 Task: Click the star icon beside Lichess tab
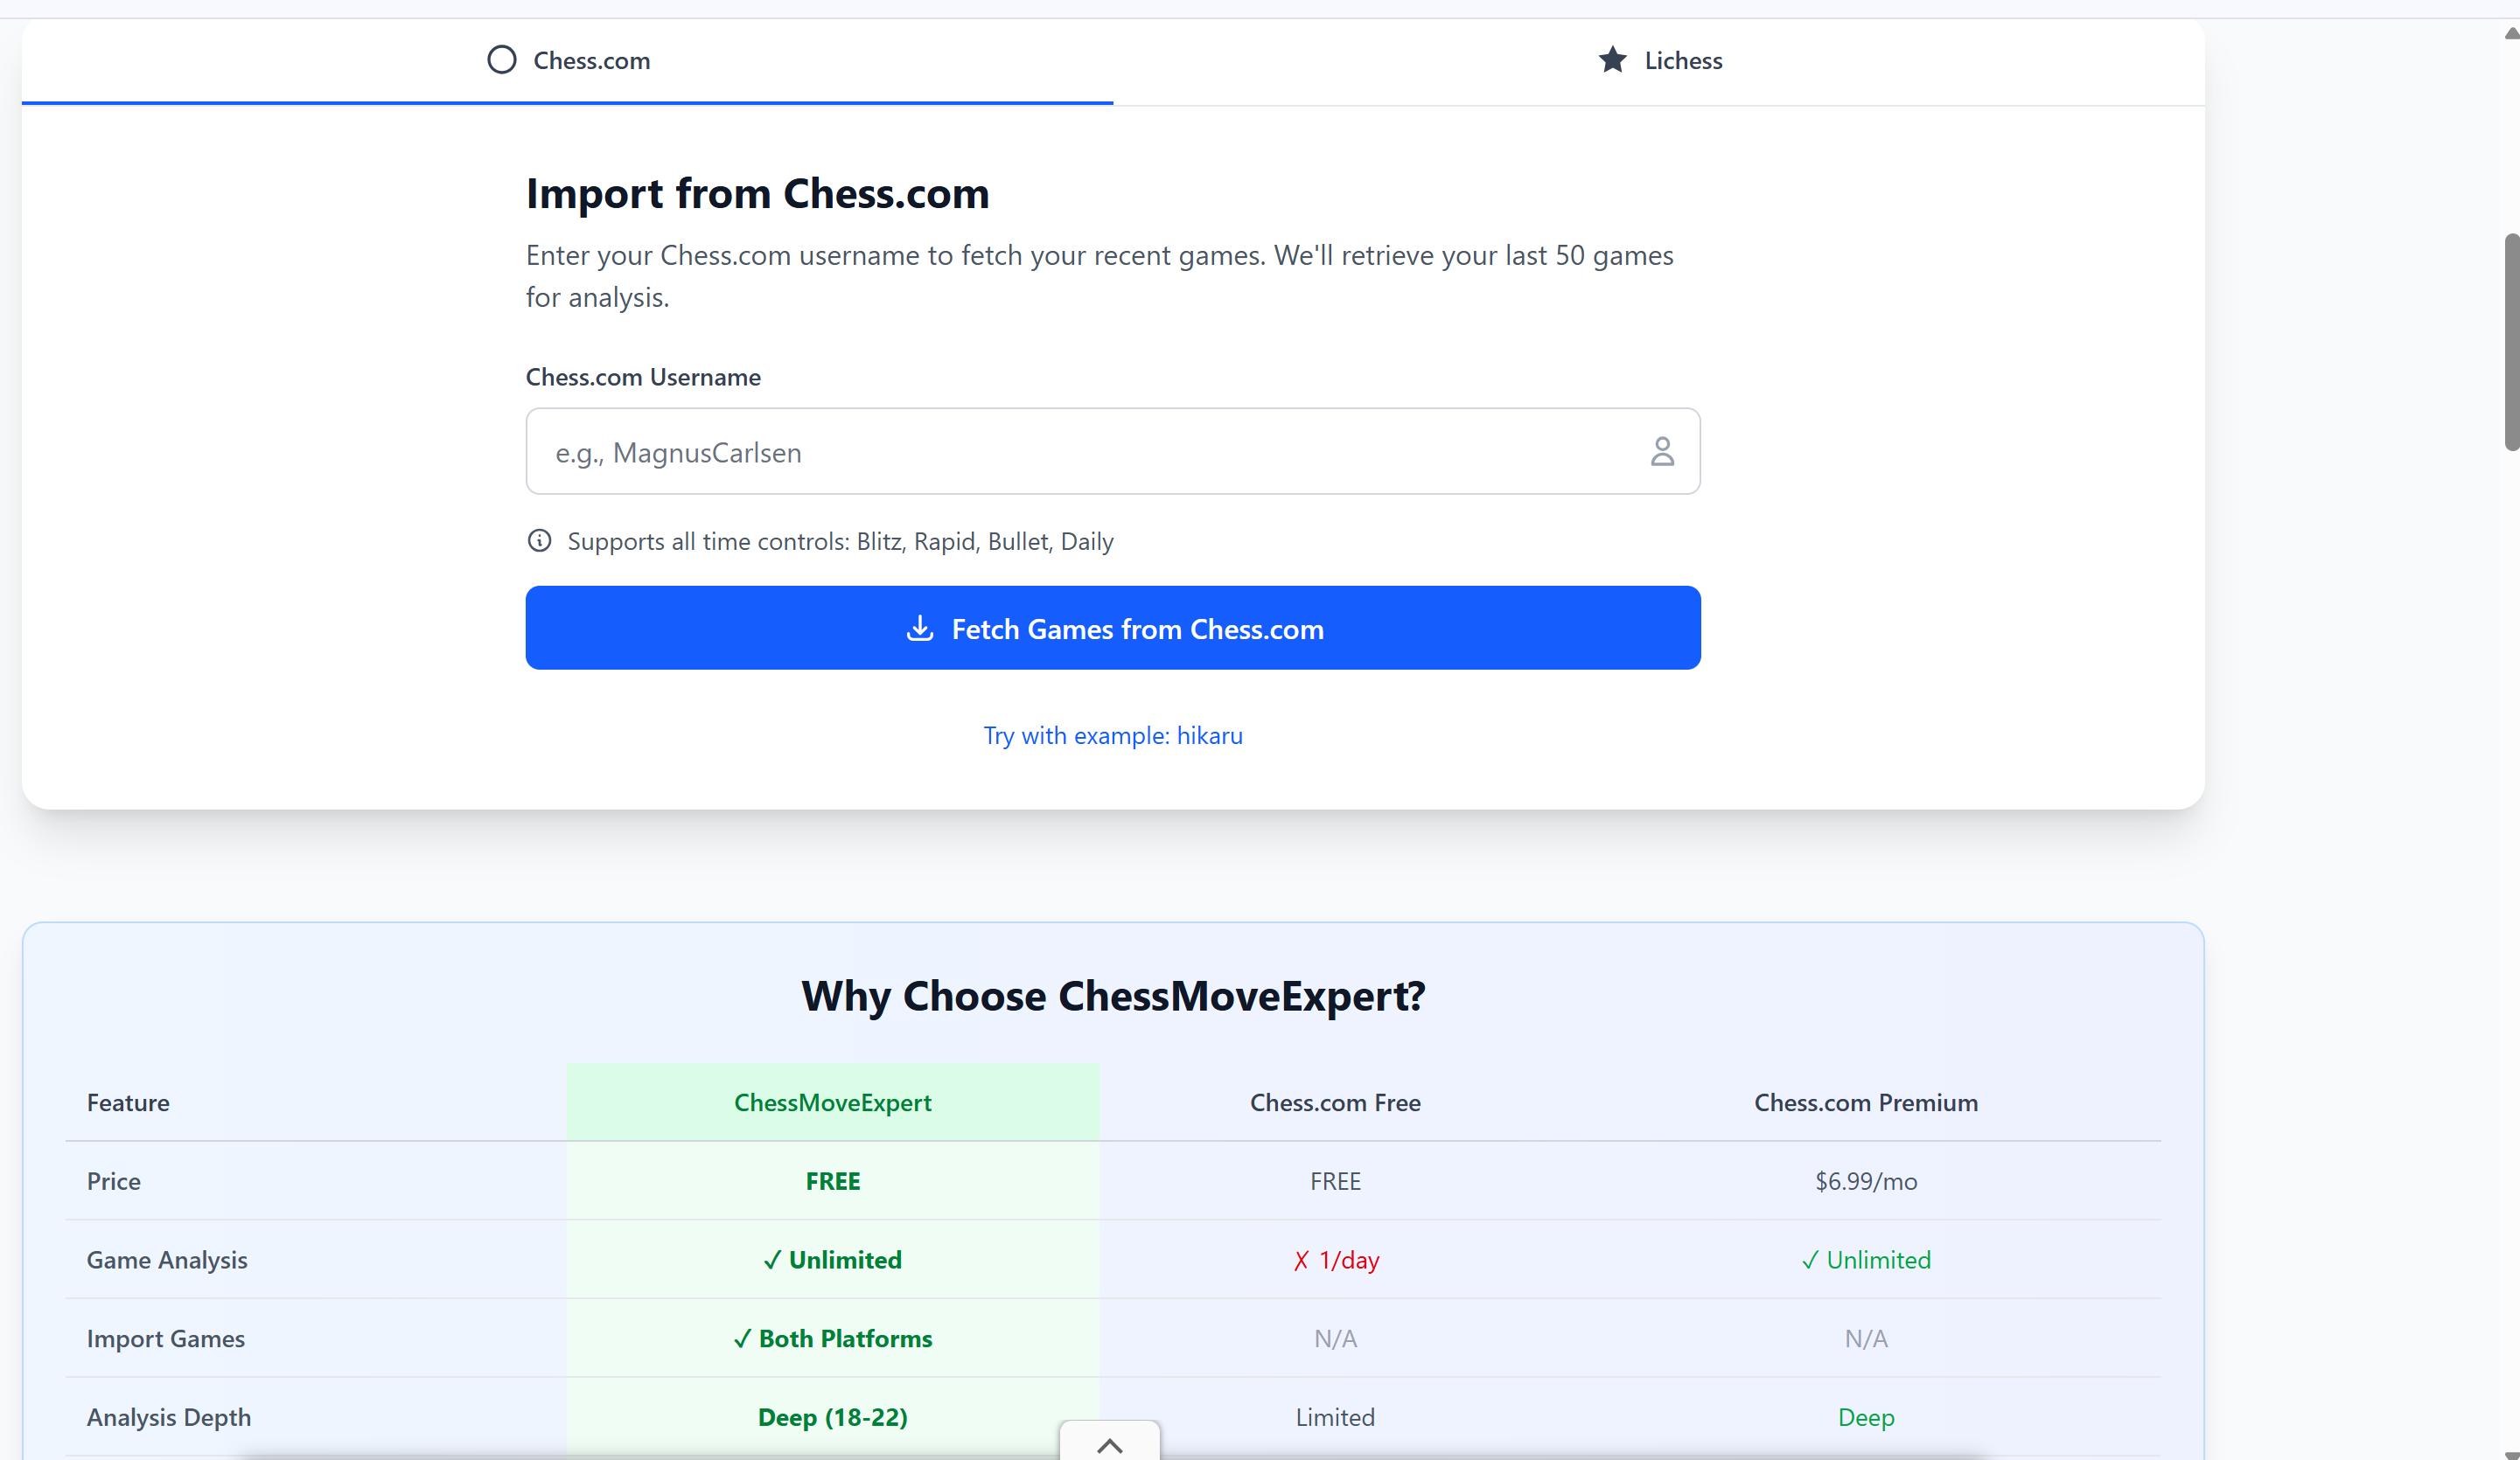tap(1612, 60)
